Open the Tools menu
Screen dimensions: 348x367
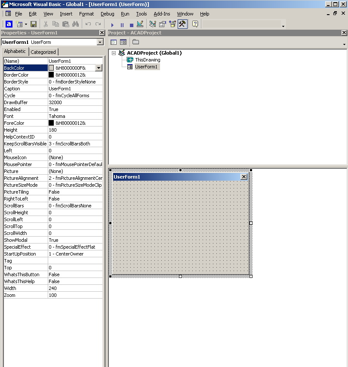click(142, 14)
